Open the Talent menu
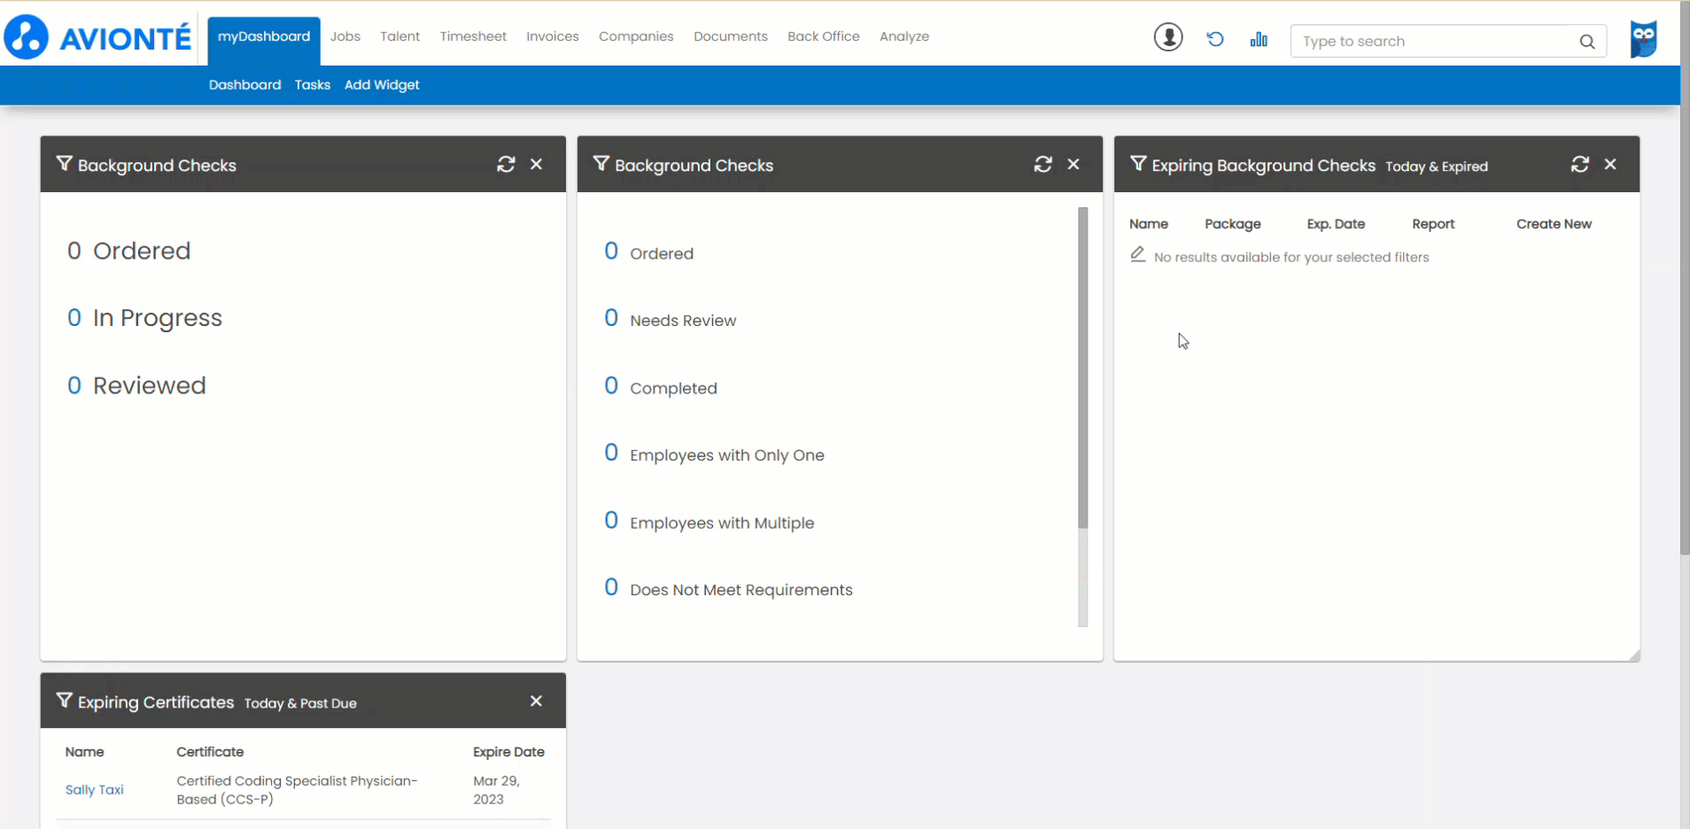This screenshot has width=1690, height=829. [x=399, y=36]
